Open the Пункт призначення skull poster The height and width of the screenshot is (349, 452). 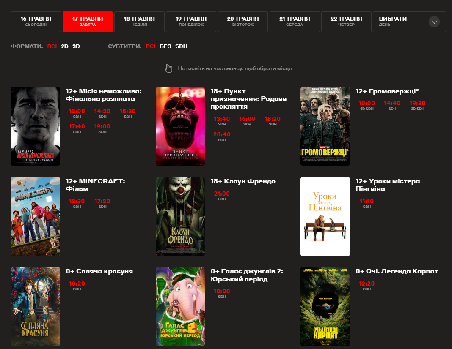tap(180, 126)
